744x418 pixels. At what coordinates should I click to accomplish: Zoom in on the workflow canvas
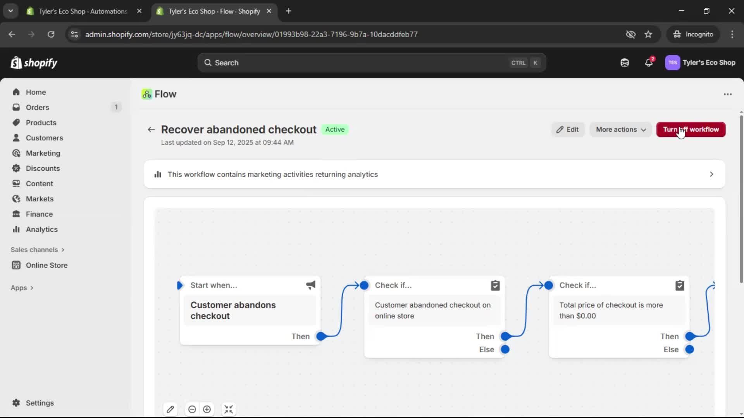[207, 409]
